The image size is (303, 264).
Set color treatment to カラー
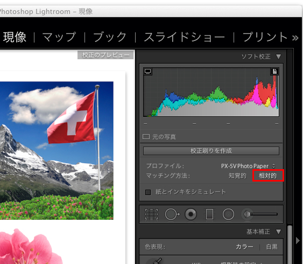244,247
